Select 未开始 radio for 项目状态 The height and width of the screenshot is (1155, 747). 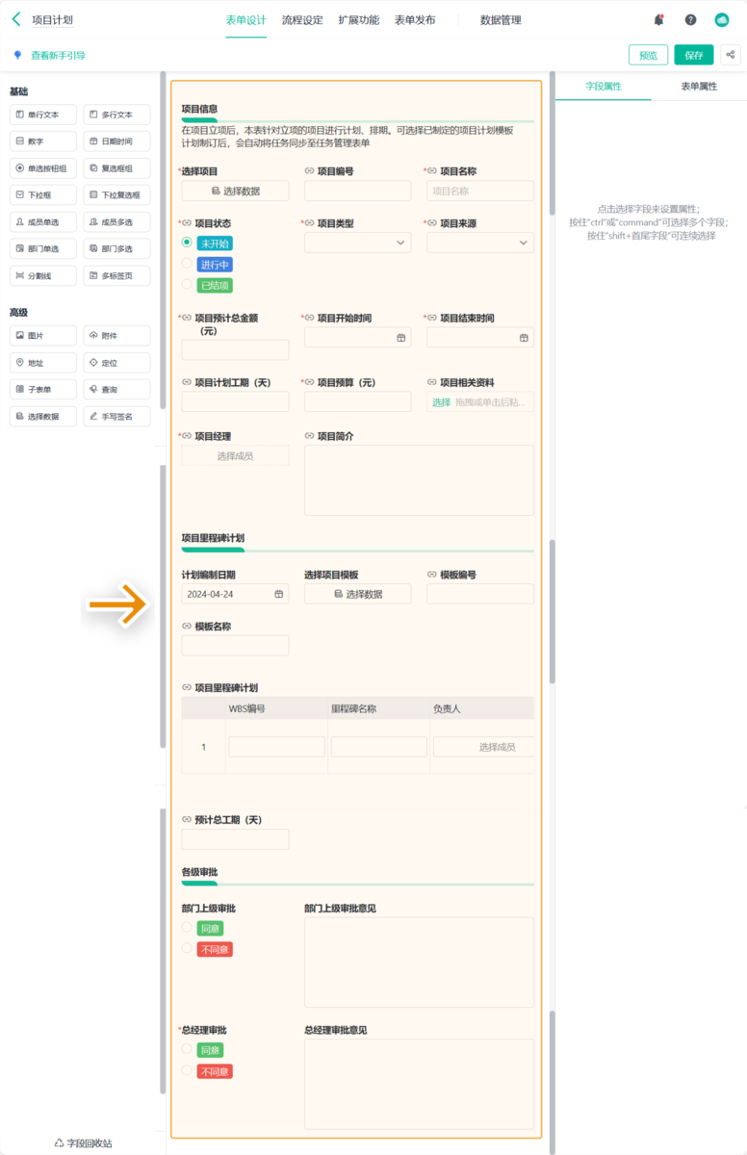(188, 244)
